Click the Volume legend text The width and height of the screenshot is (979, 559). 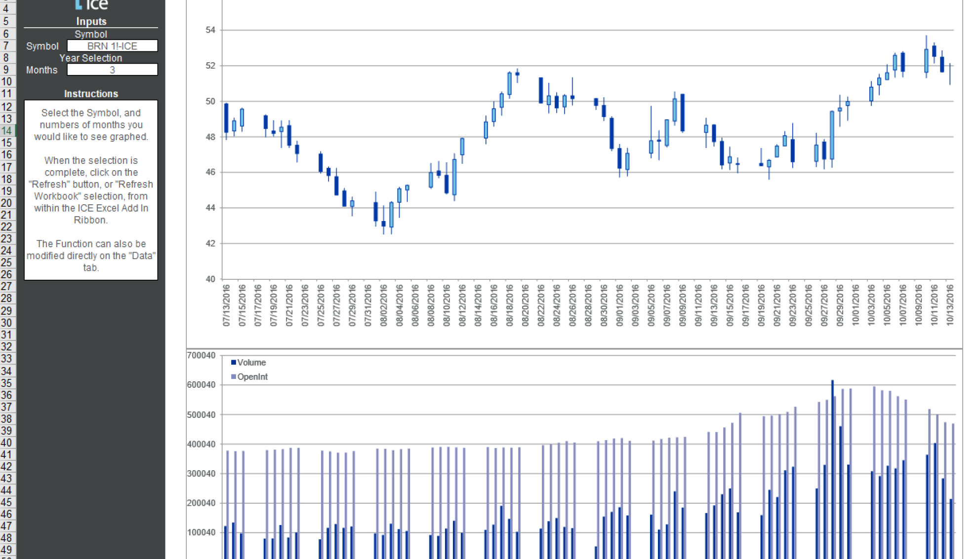tap(251, 363)
